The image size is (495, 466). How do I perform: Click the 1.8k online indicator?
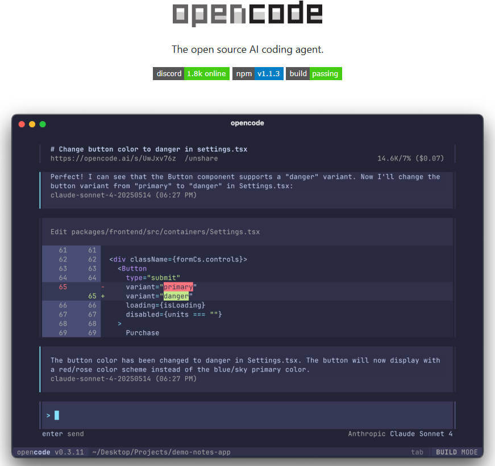pyautogui.click(x=206, y=73)
